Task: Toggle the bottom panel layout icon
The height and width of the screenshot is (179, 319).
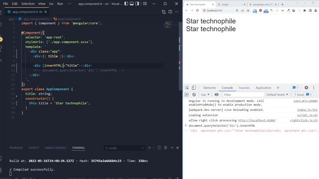Action: click(x=132, y=3)
